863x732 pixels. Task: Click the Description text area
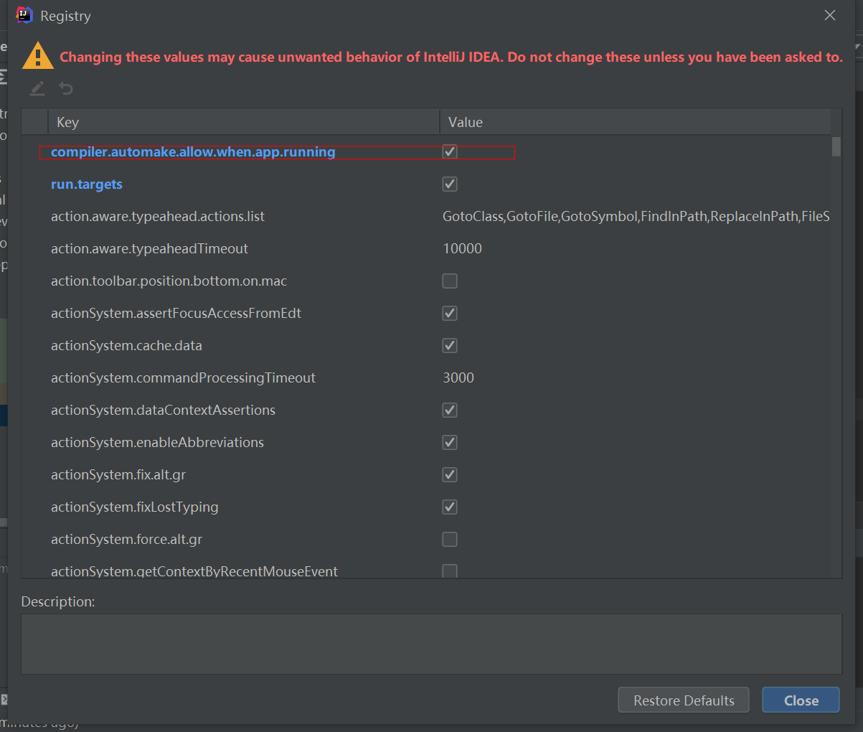[431, 644]
